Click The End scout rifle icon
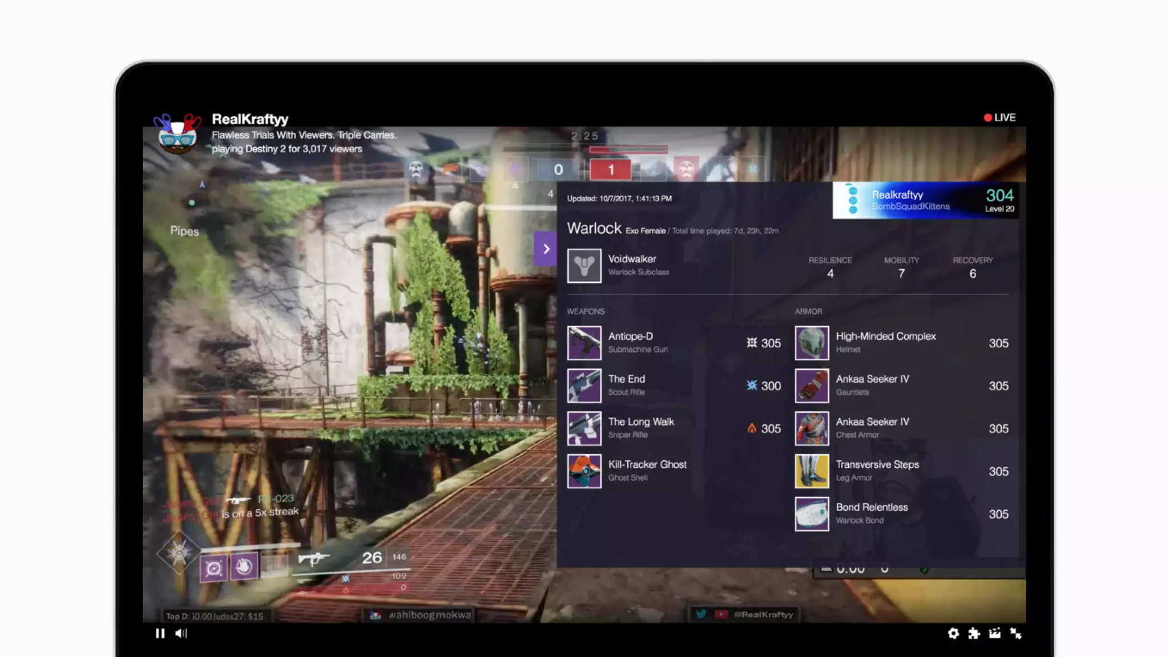This screenshot has width=1169, height=657. (x=584, y=386)
